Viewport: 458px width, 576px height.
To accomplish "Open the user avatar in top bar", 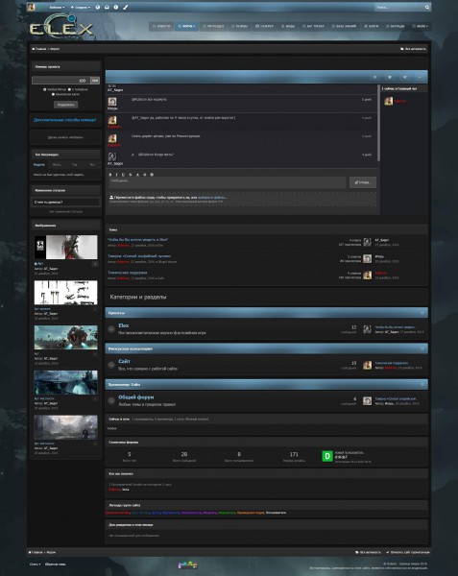I will 32,8.
